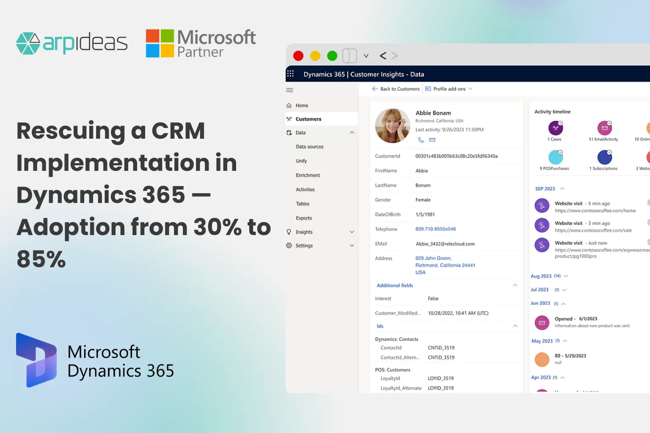Click the Activity timeline heading
The image size is (650, 433).
(x=552, y=112)
